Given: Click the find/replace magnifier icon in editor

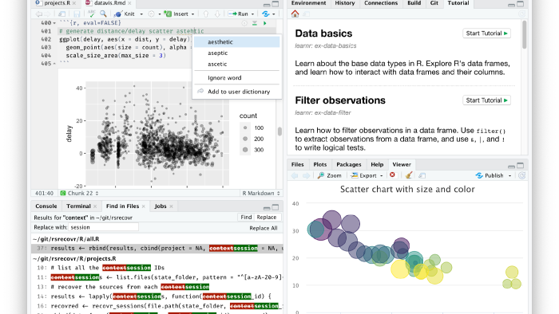Looking at the screenshot, I should [x=103, y=14].
